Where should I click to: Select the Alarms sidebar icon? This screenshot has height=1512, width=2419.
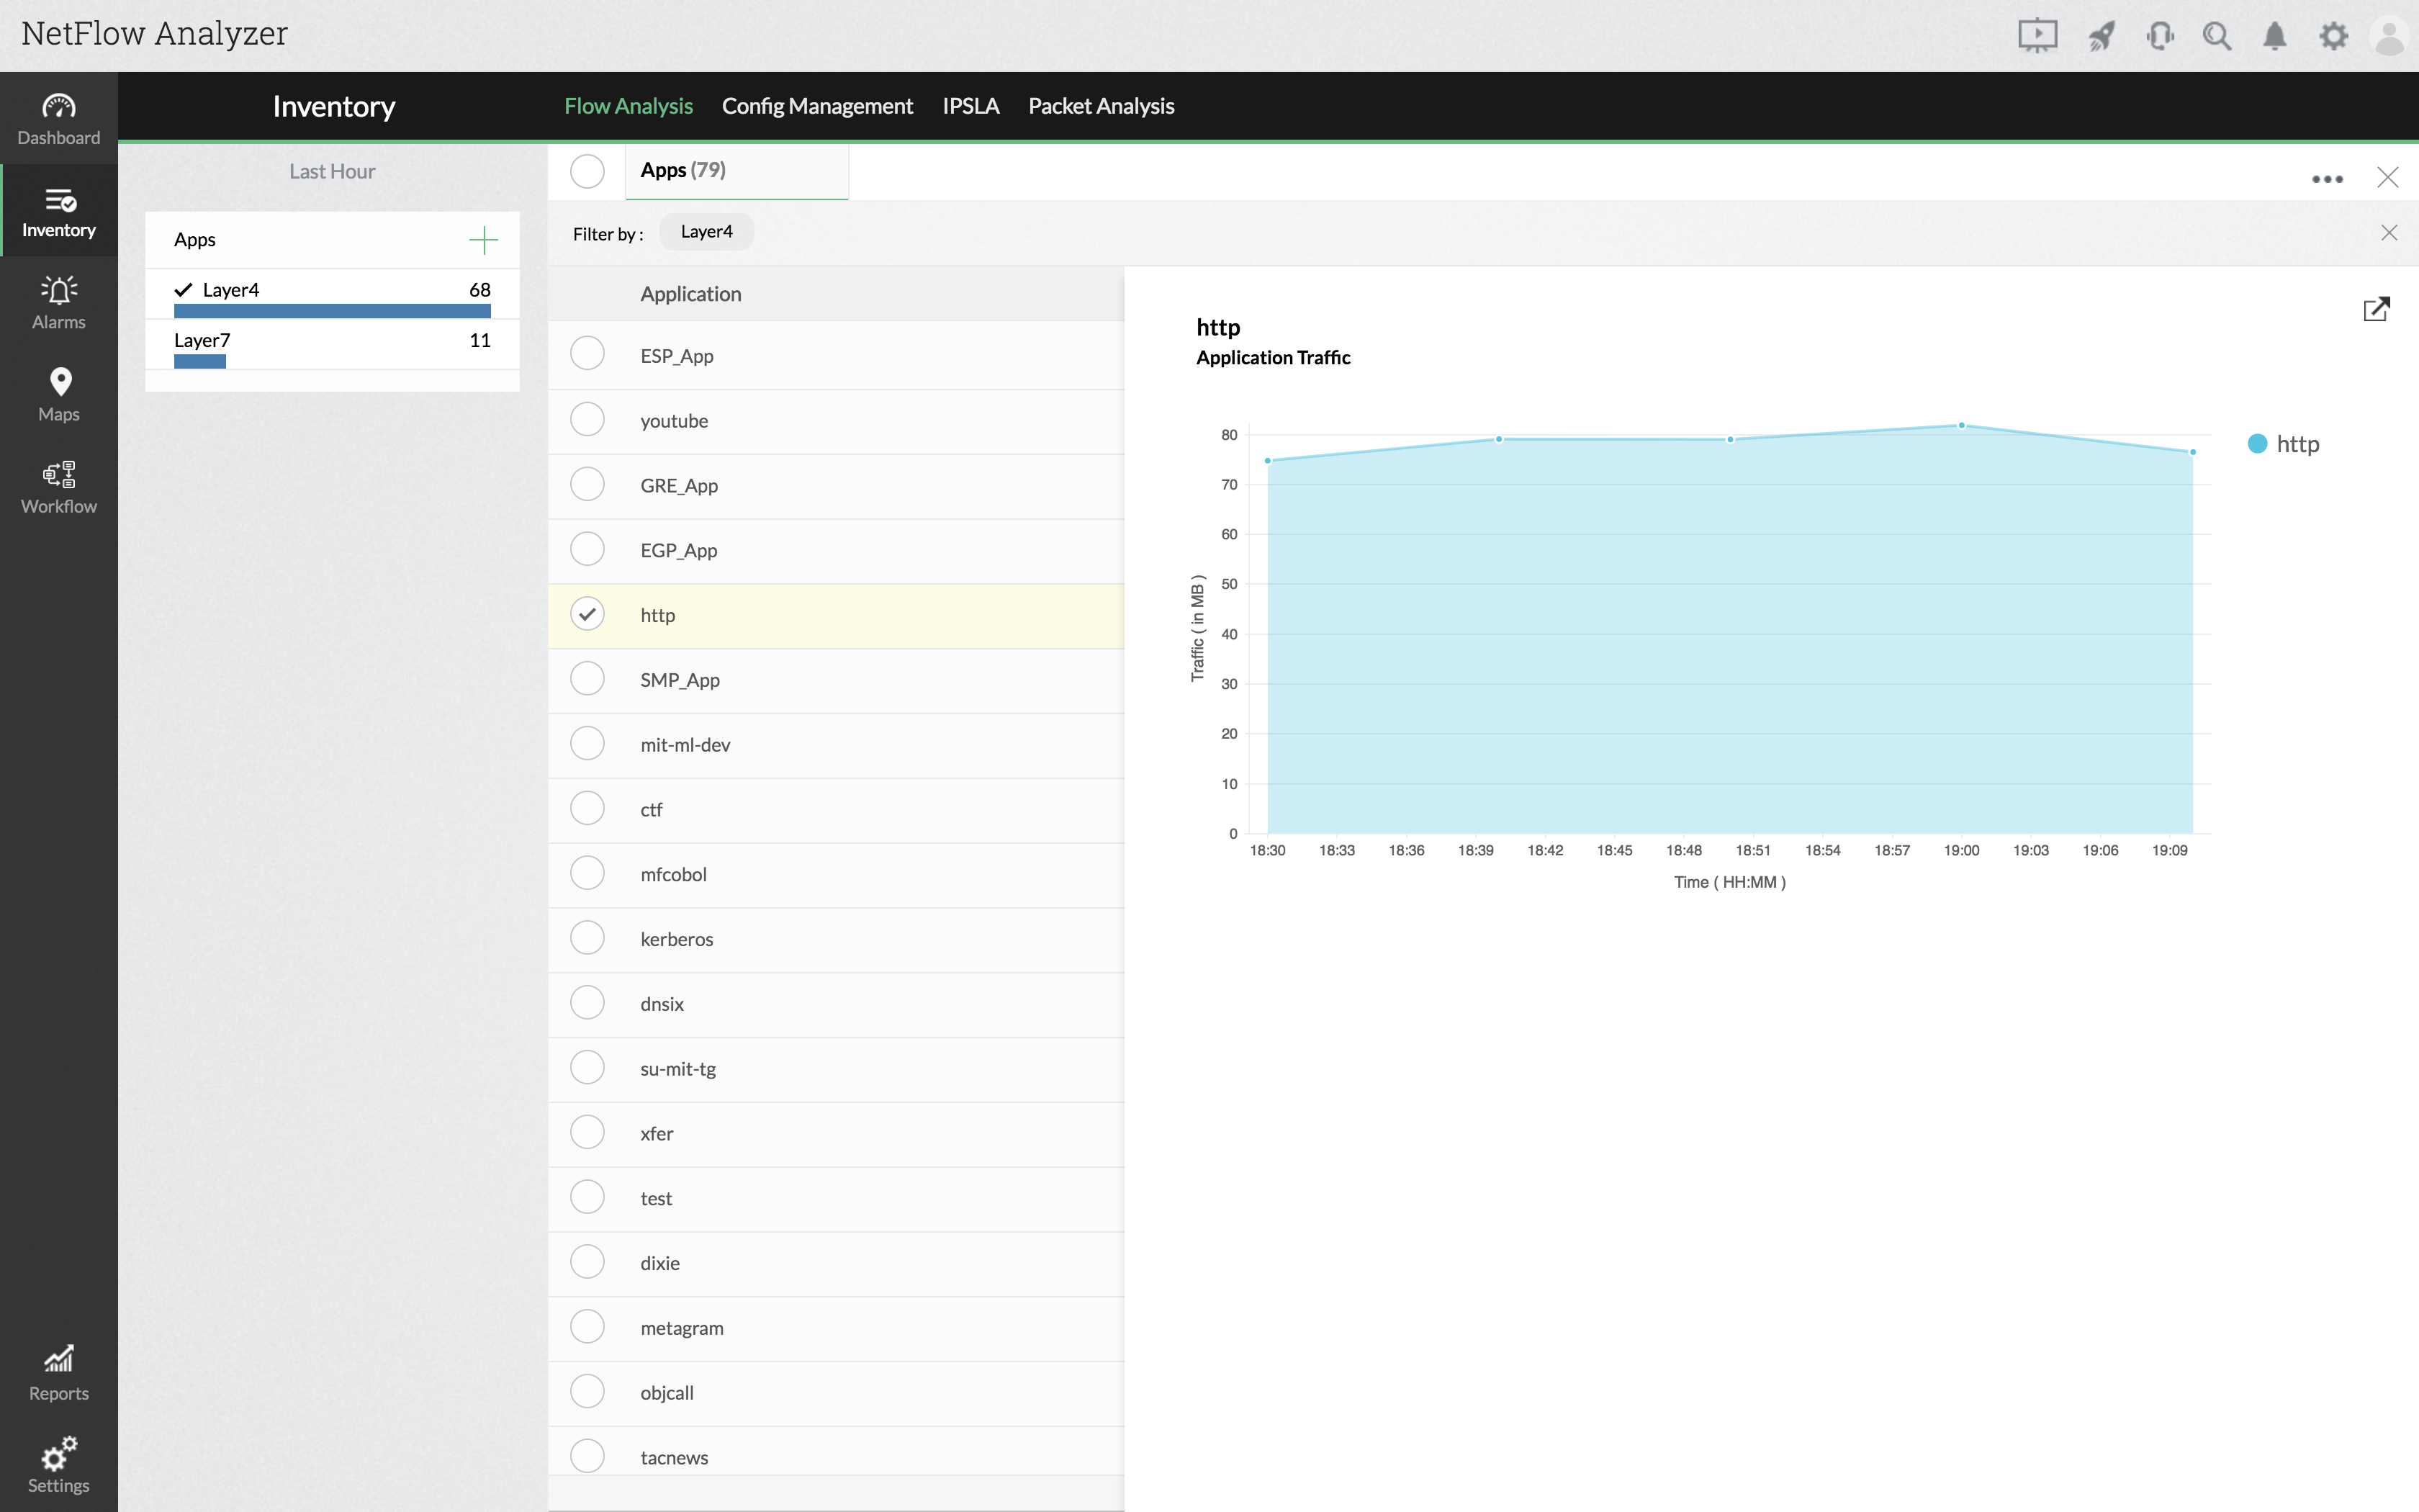(58, 302)
